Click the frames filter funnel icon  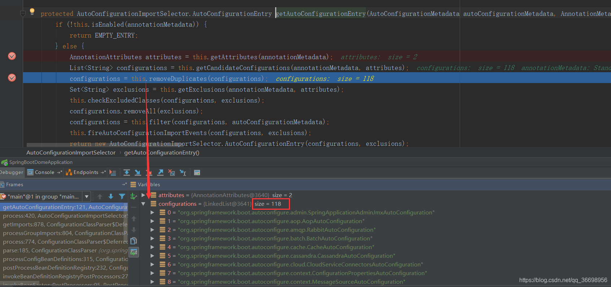coord(122,197)
